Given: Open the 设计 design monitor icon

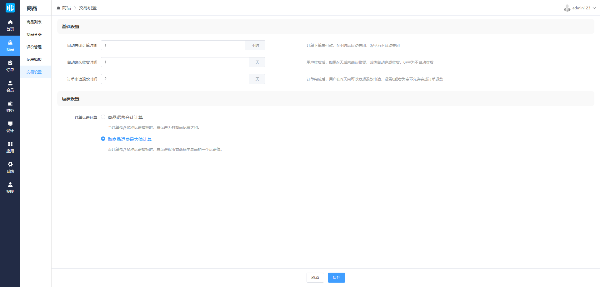Looking at the screenshot, I should tap(10, 124).
